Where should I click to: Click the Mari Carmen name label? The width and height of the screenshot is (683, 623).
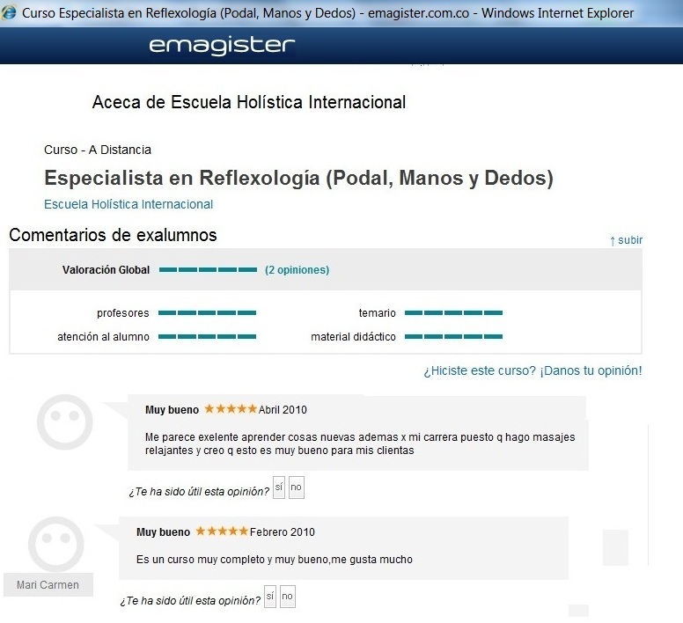[x=48, y=584]
